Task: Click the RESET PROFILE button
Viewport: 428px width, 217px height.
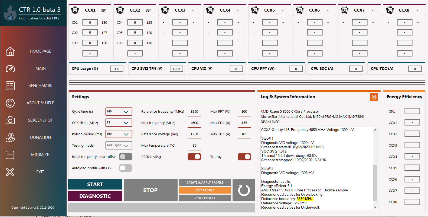Action: coord(205,198)
